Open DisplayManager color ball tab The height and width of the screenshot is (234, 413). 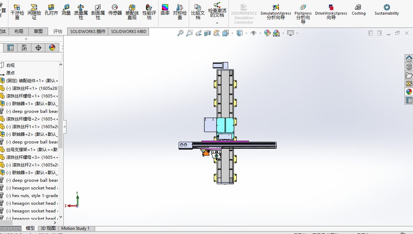coord(52,48)
